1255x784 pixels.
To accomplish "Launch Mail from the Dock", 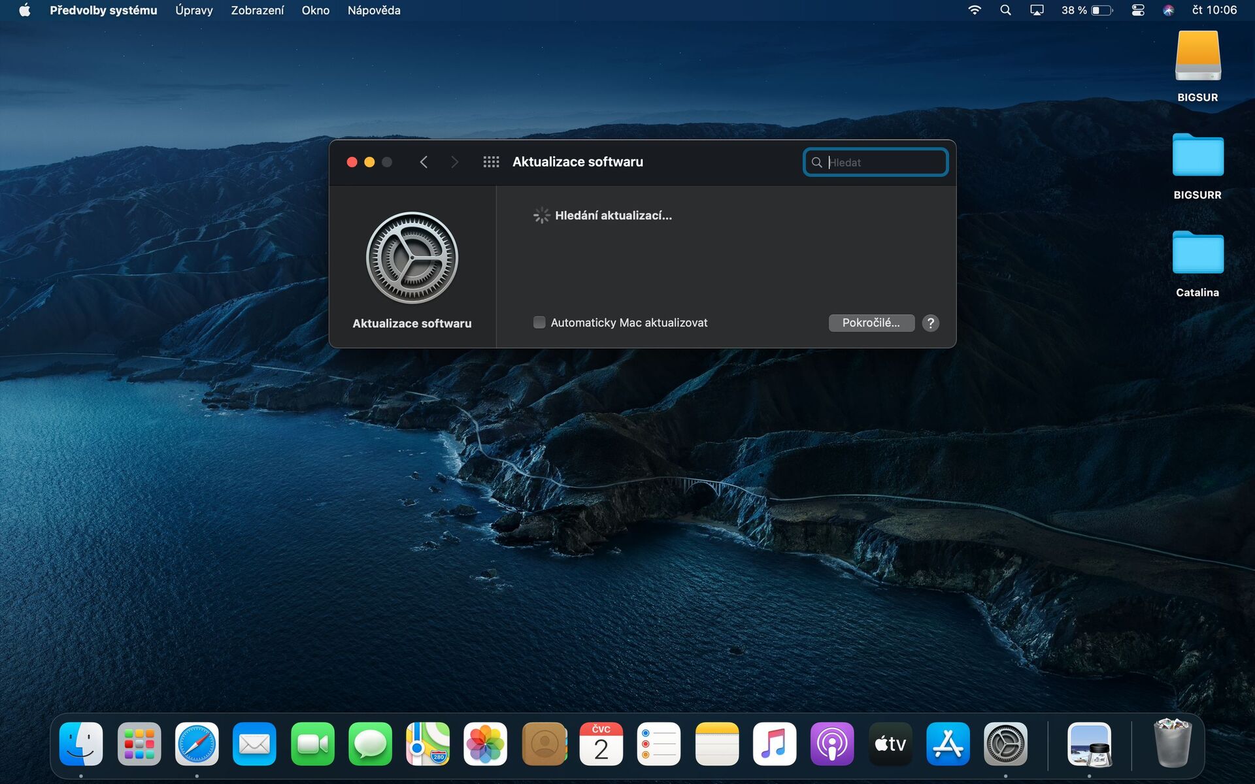I will coord(254,743).
